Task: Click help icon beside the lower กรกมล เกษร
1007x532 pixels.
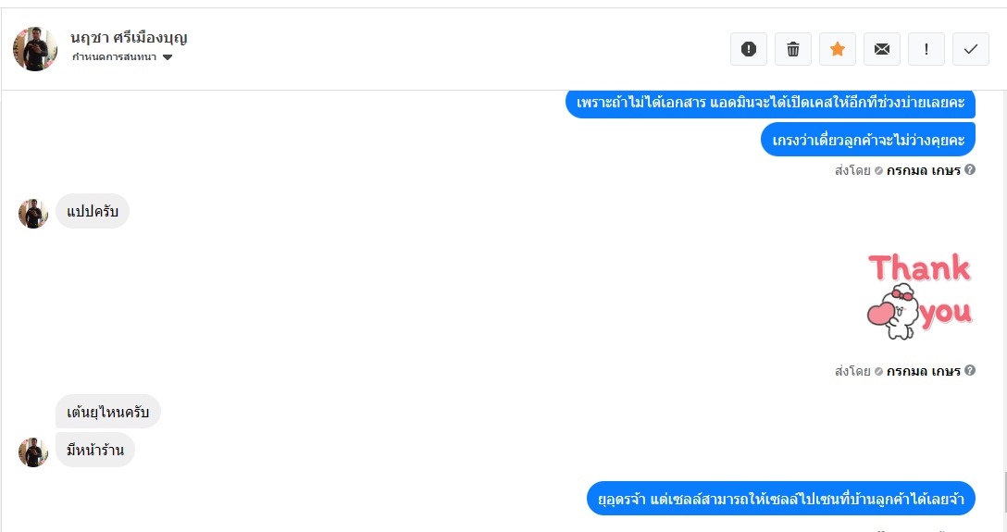Action: tap(970, 370)
